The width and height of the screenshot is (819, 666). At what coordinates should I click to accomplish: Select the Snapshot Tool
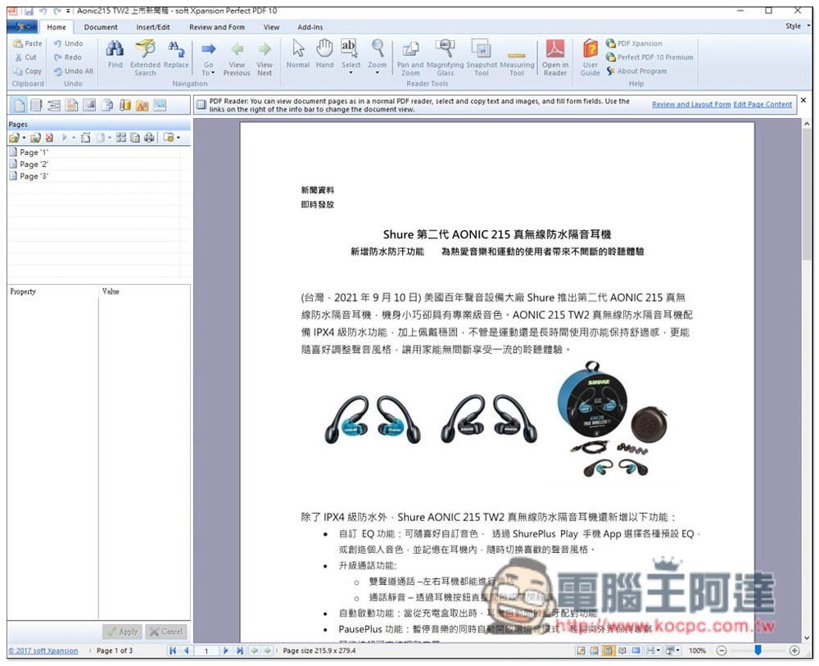pos(481,57)
